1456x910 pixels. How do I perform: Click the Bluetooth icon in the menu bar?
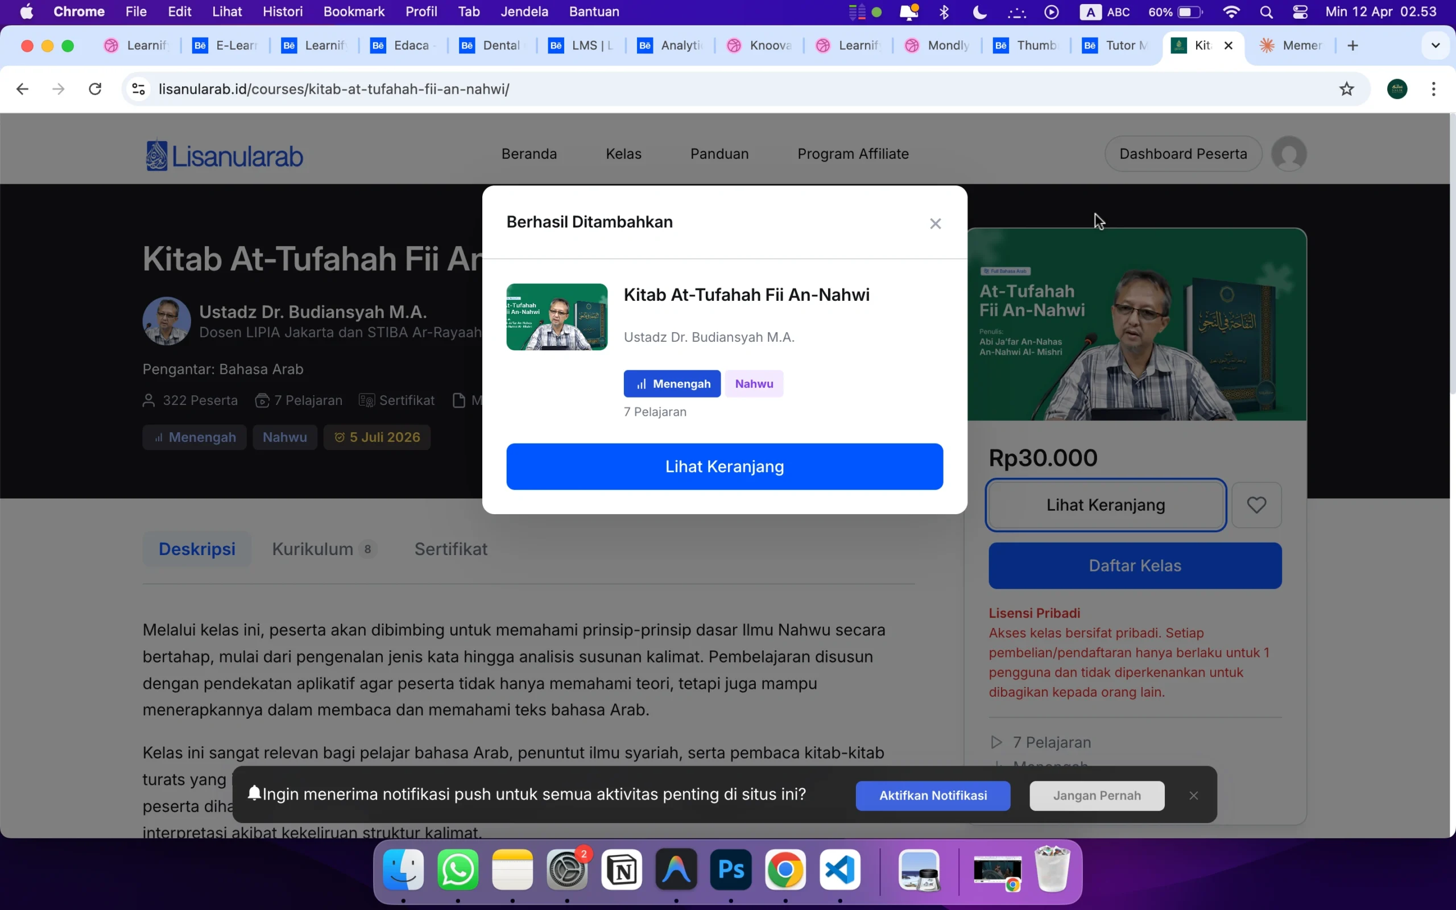944,11
